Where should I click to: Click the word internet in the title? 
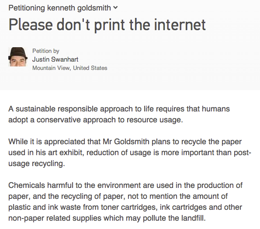coord(180,25)
